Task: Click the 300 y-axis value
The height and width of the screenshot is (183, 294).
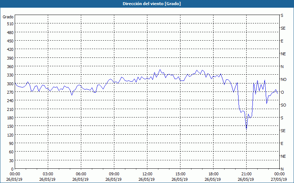Action: pyautogui.click(x=10, y=84)
